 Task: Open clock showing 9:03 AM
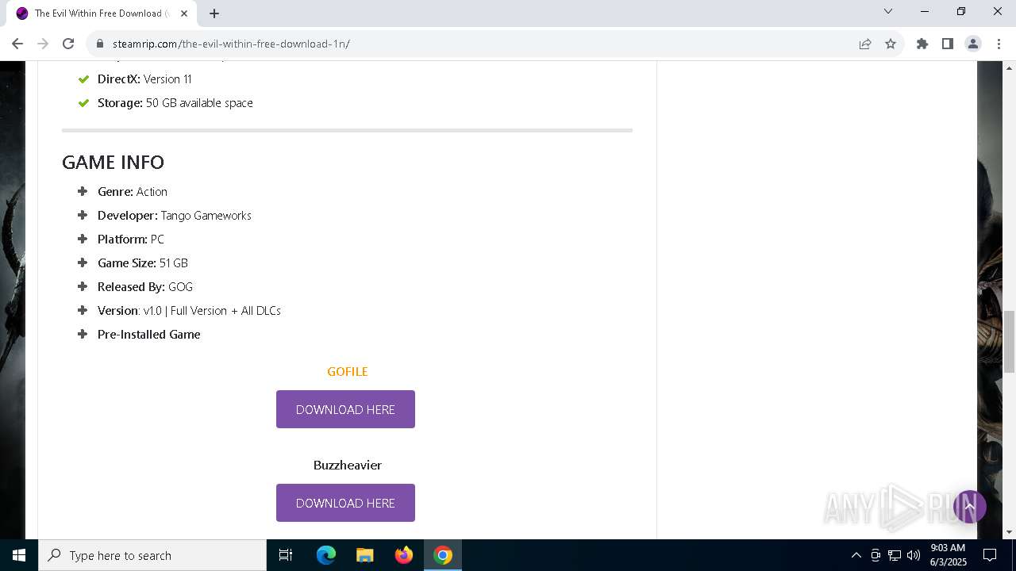948,555
